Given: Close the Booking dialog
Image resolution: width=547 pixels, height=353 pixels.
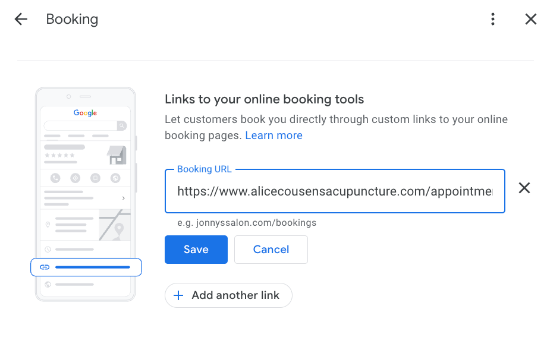Looking at the screenshot, I should tap(531, 19).
